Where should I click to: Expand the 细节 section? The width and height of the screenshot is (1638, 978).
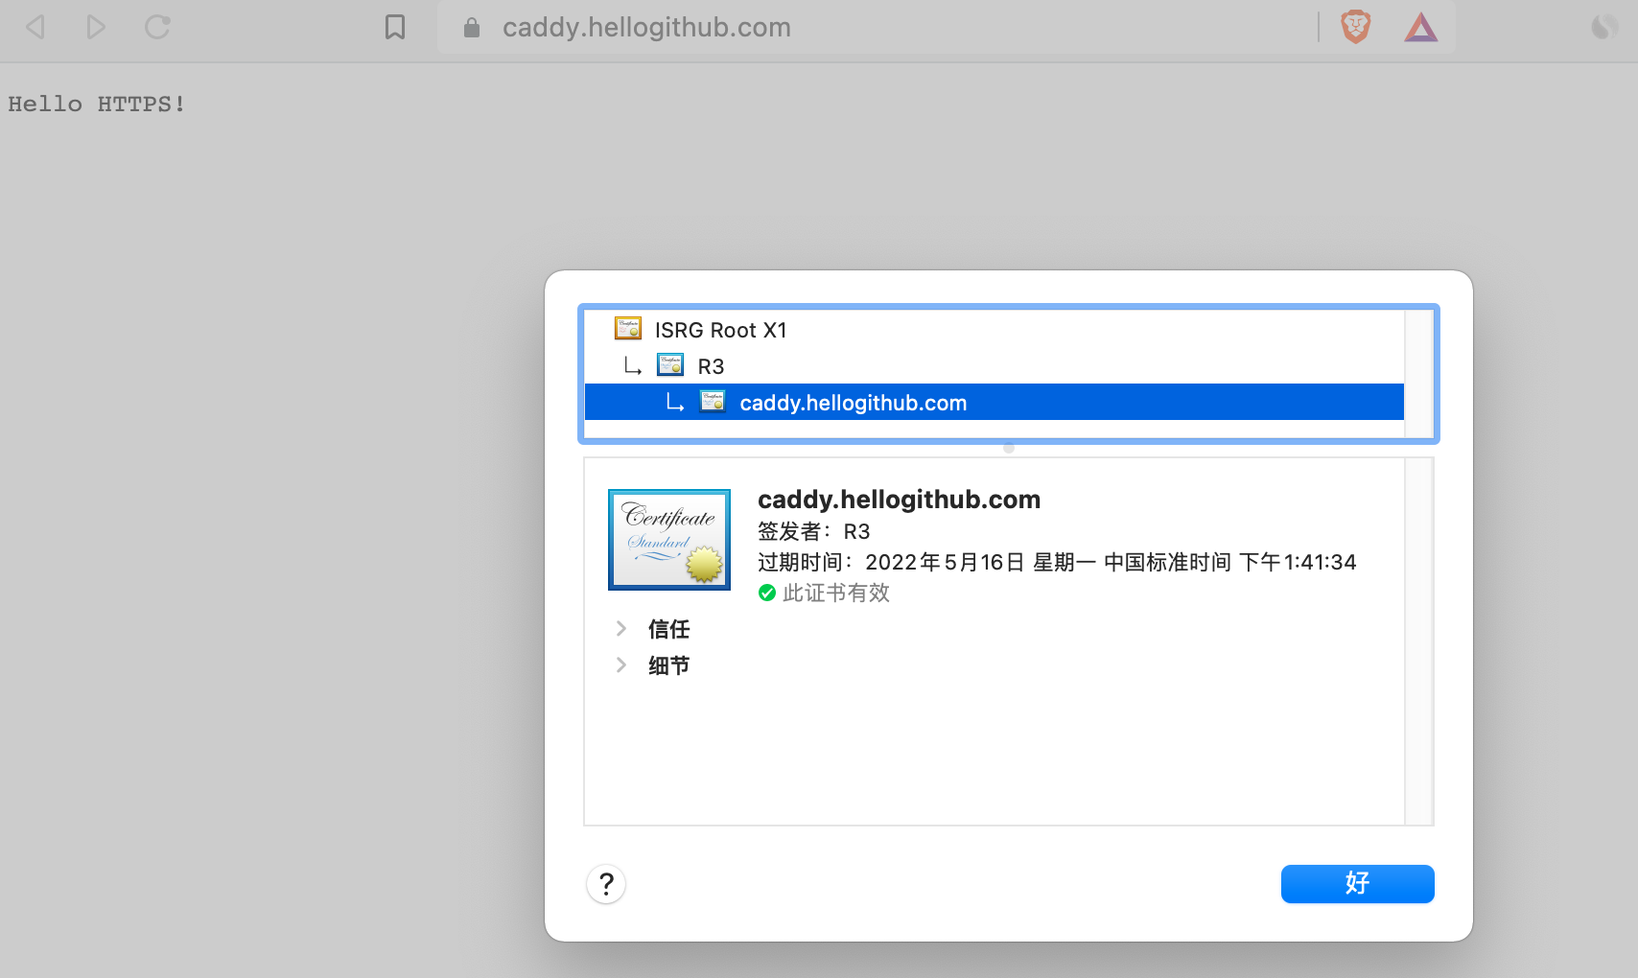tap(621, 665)
